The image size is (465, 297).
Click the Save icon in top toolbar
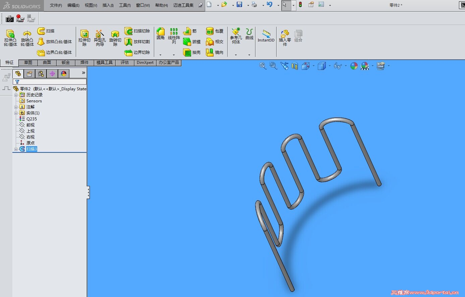click(239, 5)
